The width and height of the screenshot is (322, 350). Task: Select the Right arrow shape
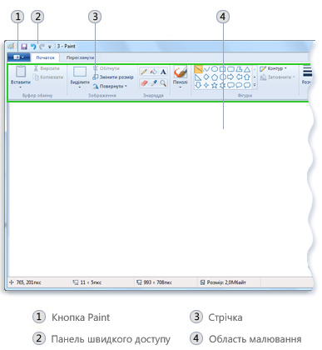point(230,77)
